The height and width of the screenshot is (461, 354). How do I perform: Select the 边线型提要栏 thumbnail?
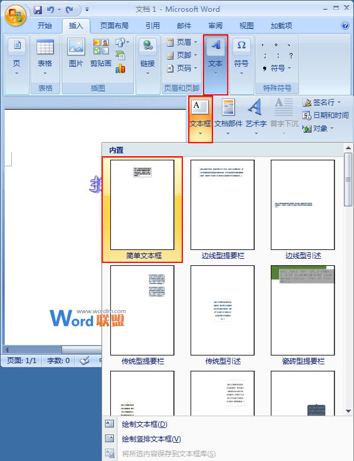[x=222, y=209]
